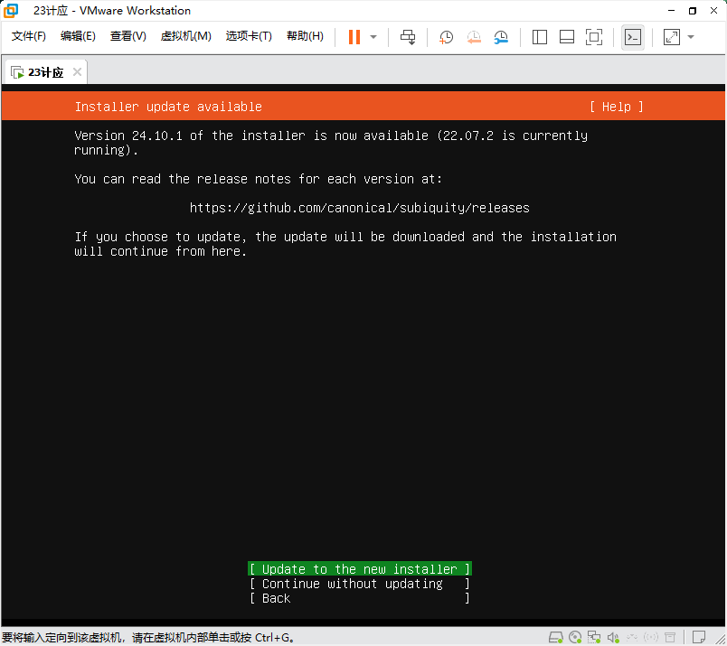This screenshot has width=727, height=646.
Task: Pause the virtual machine
Action: (x=354, y=37)
